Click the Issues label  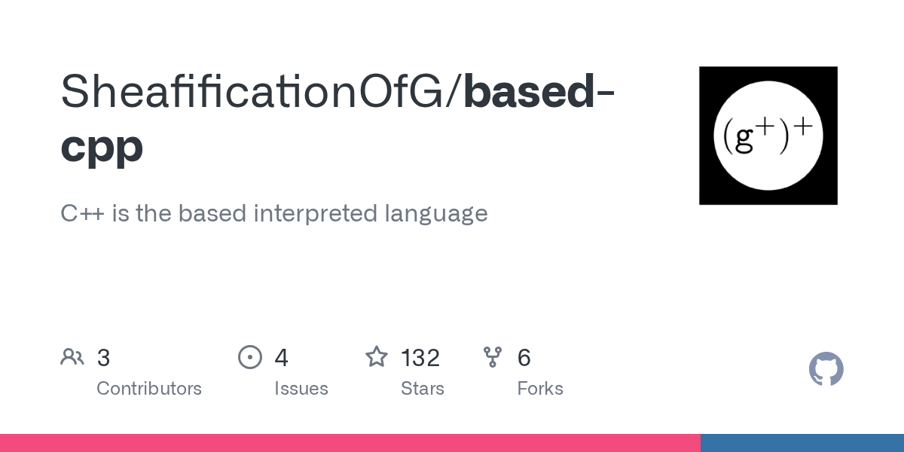(301, 389)
